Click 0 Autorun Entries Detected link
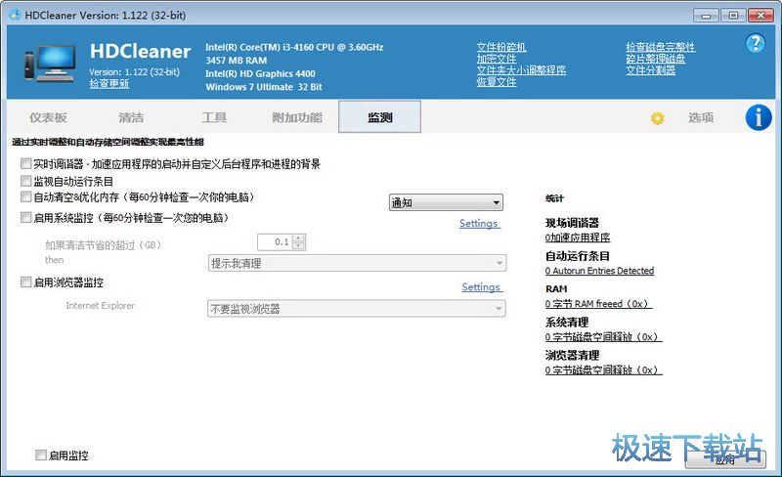 pos(599,271)
